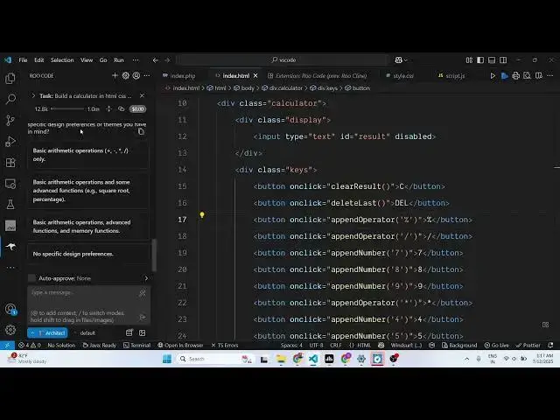Toggle the primary side bar layout icon
Screen dimensions: 560x420
pos(480,60)
